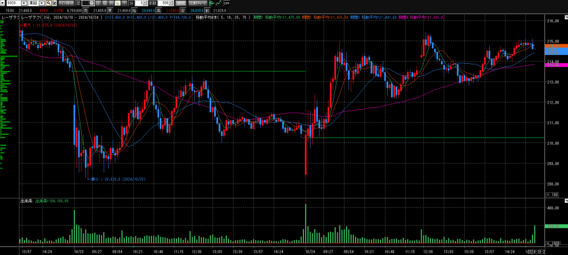Screen dimensions: 568x255
Task: Click the checklist icon beside the search icon
Action: pos(54,3)
